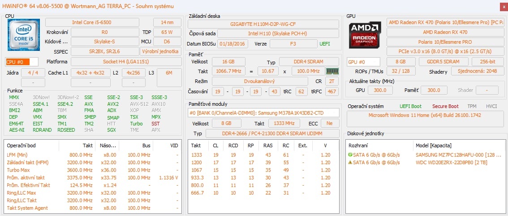Image resolution: width=508 pixels, height=216 pixels.
Task: Click the green check icon beside Samsung drive
Action: [350, 154]
